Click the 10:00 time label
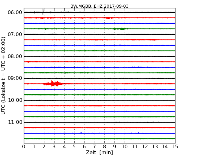 [x=15, y=100]
